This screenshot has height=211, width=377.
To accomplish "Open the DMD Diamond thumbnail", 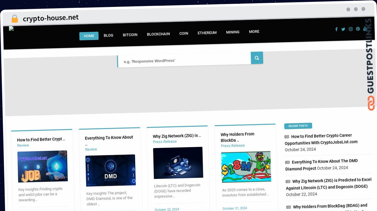I will point(111,170).
